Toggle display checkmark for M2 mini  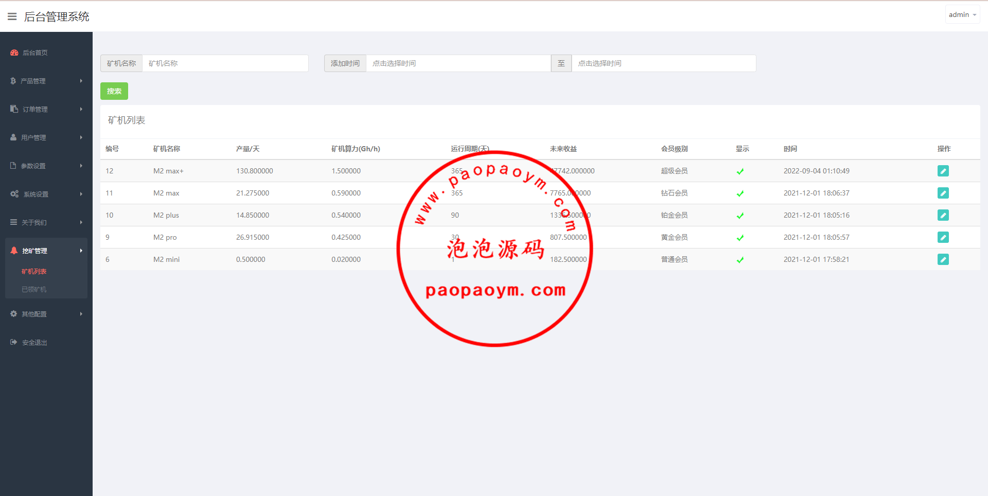[x=740, y=260]
